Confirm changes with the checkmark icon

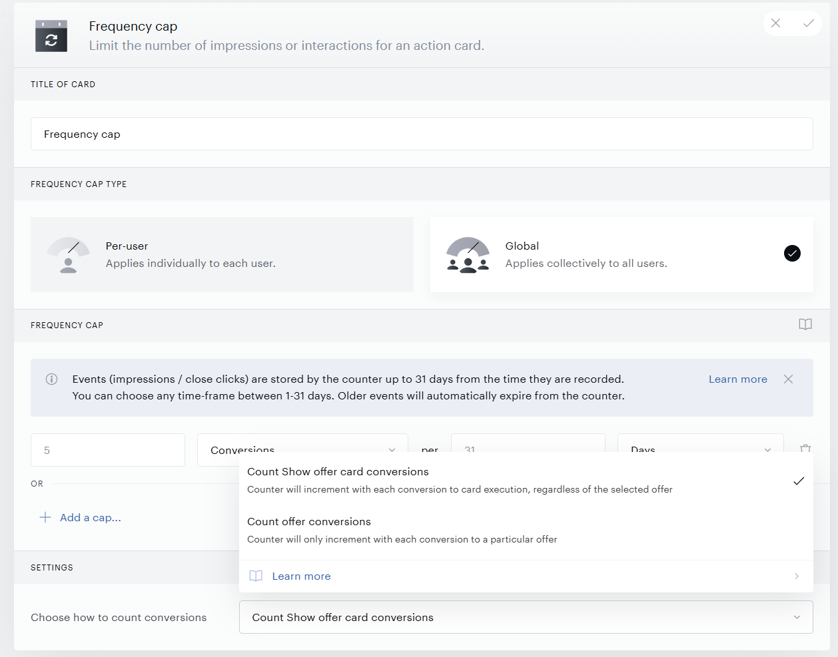[809, 23]
